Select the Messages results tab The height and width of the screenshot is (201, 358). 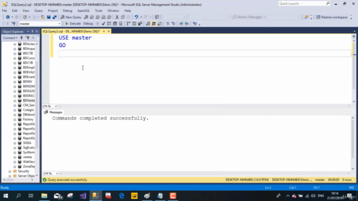point(53,112)
